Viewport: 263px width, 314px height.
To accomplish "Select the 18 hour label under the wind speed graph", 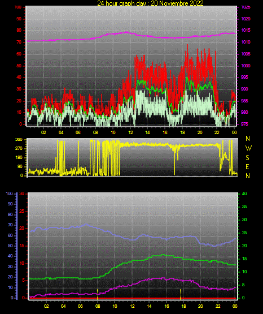I will 182,132.
